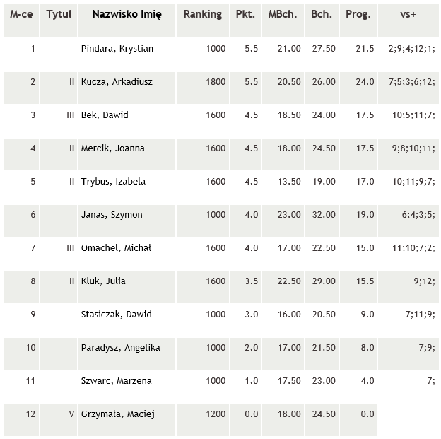Viewport: 441px width, 439px height.
Task: Open player Pindara, Krystian
Action: coord(117,49)
